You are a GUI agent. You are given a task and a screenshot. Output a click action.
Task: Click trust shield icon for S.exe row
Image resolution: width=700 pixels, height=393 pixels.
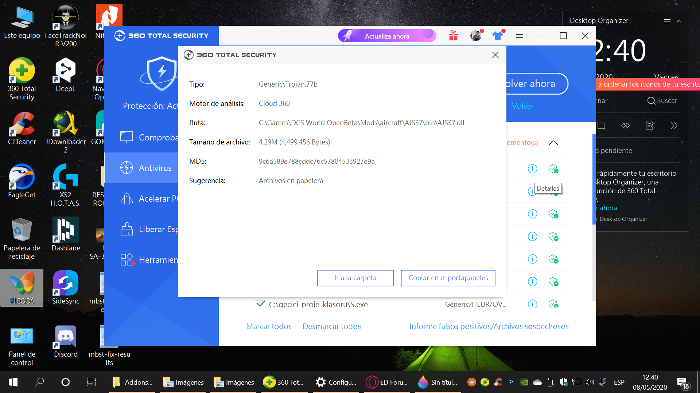(553, 303)
